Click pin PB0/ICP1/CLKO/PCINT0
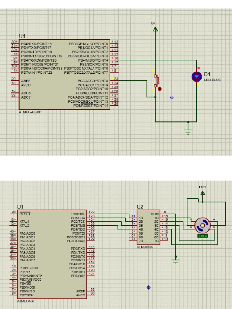The width and height of the screenshot is (232, 309). 89,44
